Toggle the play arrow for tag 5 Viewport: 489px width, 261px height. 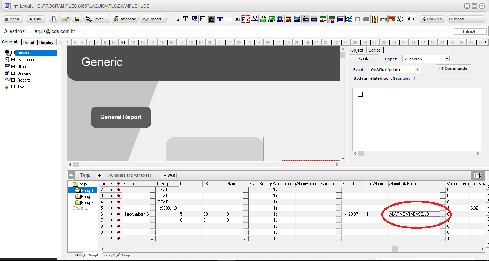[x=111, y=208]
